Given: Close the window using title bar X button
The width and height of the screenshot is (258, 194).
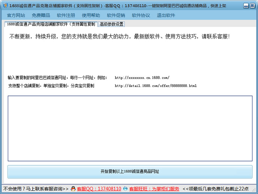Looking at the screenshot, I should coord(252,6).
